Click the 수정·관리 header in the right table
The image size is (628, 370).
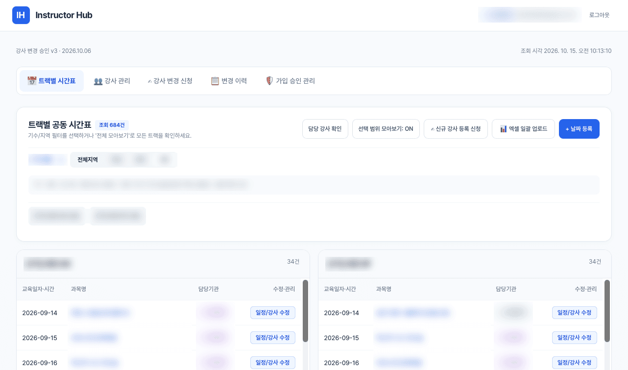point(586,289)
